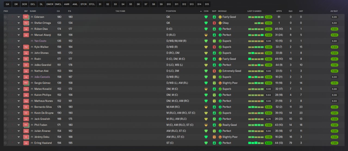Viewport: 348px width, 151px height.
Task: Click Phil Foden's condition heart icon
Action: coord(206,125)
